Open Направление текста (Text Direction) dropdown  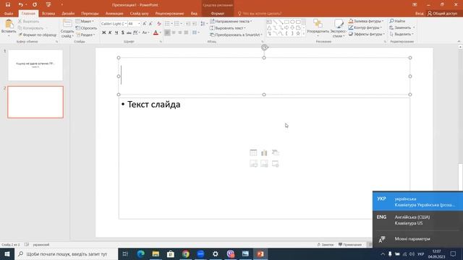pyautogui.click(x=231, y=21)
